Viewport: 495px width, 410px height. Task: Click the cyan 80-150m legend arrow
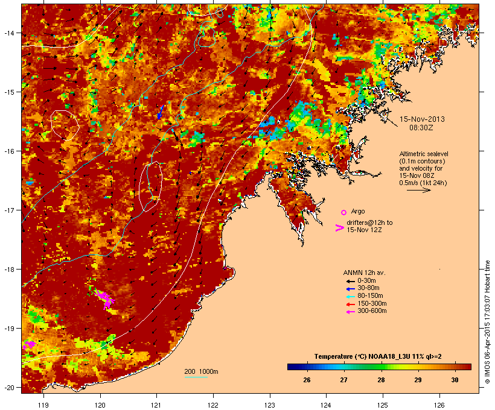click(351, 297)
